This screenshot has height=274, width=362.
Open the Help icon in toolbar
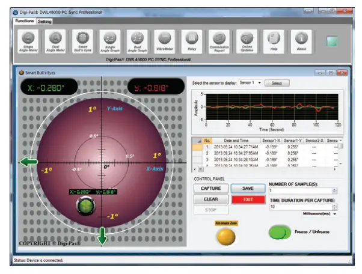(274, 41)
